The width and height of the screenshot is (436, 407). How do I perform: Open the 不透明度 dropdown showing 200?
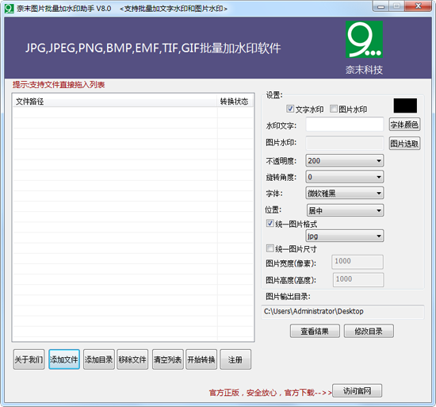pyautogui.click(x=345, y=160)
